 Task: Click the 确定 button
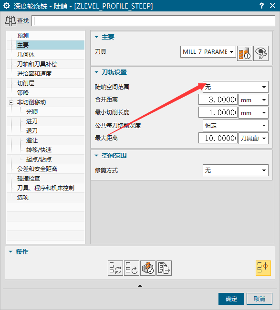[231, 299]
